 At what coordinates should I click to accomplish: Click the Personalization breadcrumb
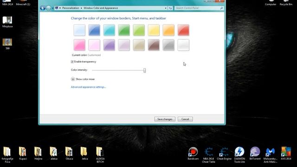(x=71, y=8)
